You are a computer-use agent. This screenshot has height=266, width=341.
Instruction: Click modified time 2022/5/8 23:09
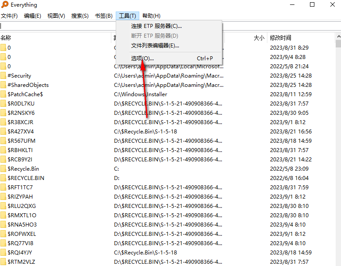tap(289, 169)
